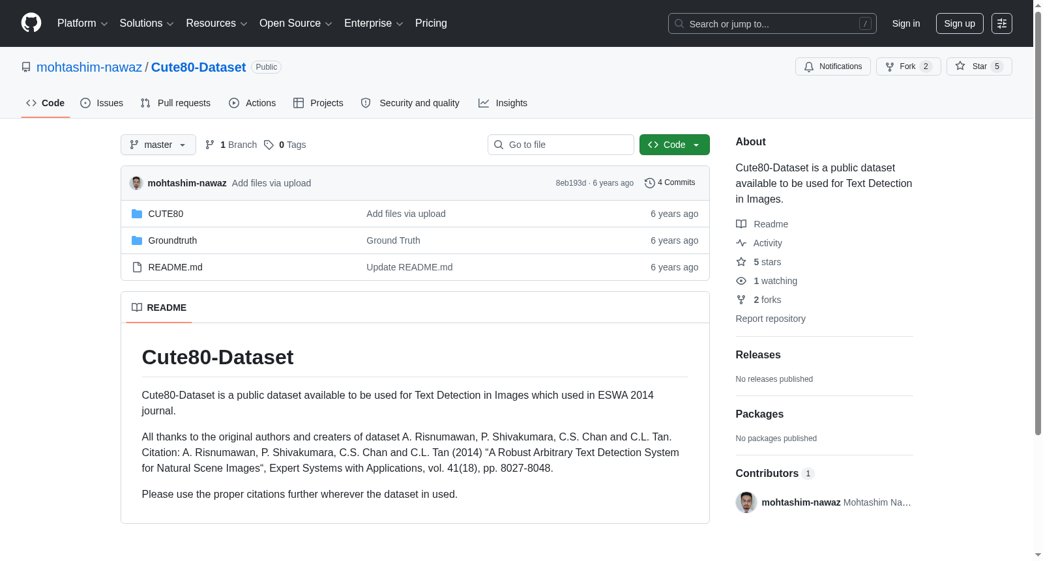Focus the Go to file input

561,145
